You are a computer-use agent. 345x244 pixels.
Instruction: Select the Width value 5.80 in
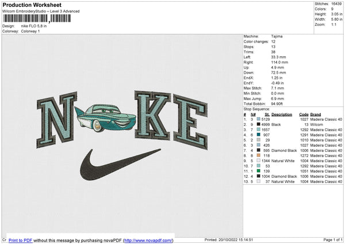pyautogui.click(x=336, y=20)
